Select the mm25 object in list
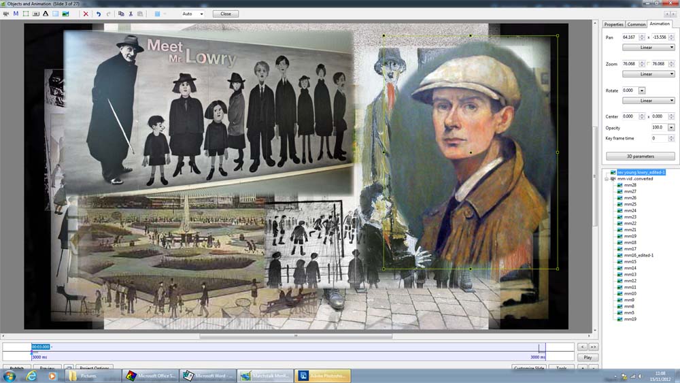This screenshot has height=383, width=680. tap(630, 204)
